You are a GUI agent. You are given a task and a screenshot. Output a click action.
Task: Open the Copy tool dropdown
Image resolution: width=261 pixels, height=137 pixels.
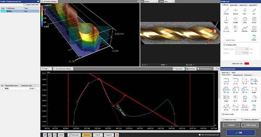(x=179, y=68)
